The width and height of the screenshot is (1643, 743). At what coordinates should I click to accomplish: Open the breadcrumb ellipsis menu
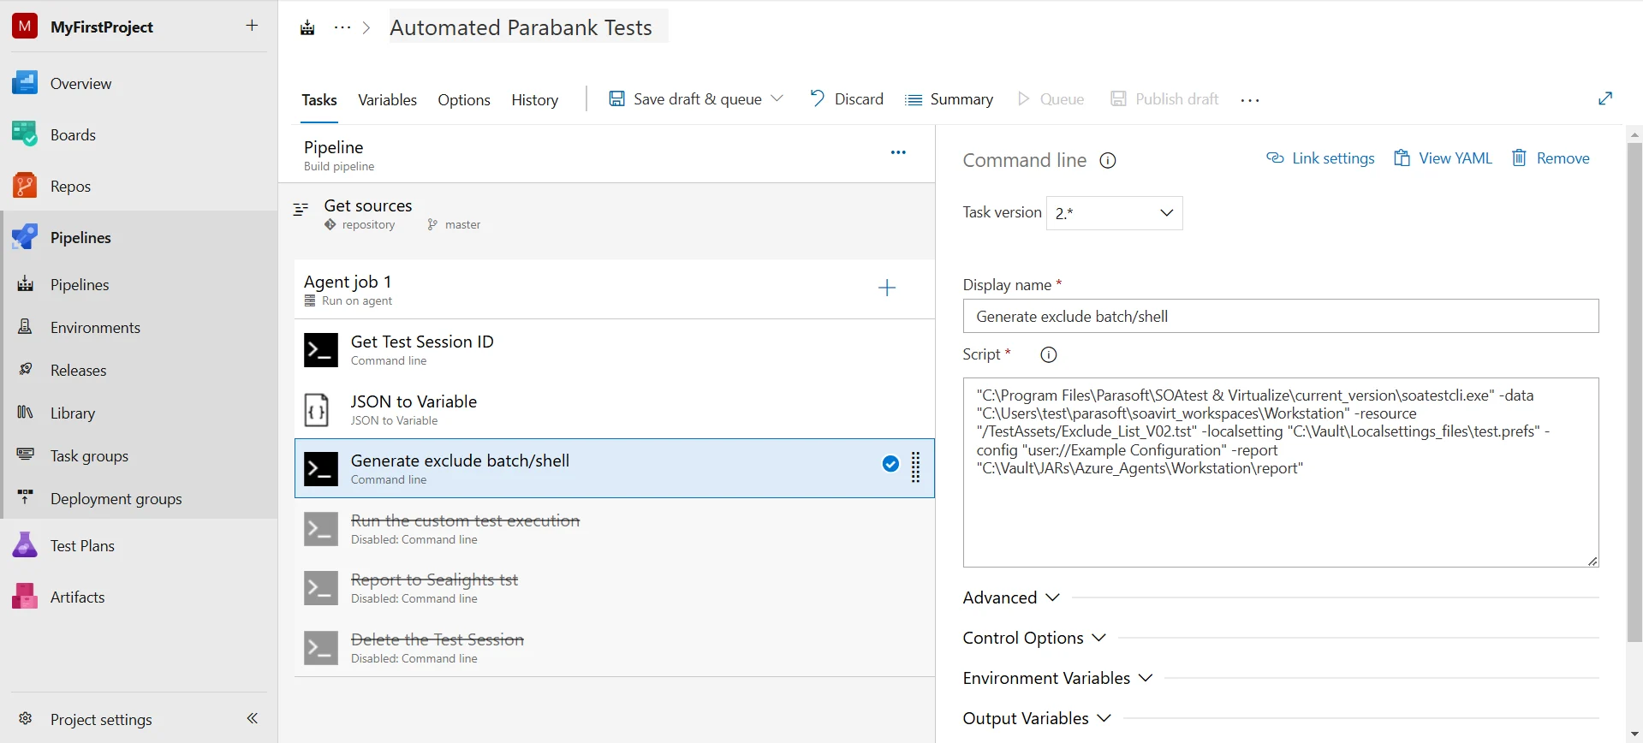342,28
